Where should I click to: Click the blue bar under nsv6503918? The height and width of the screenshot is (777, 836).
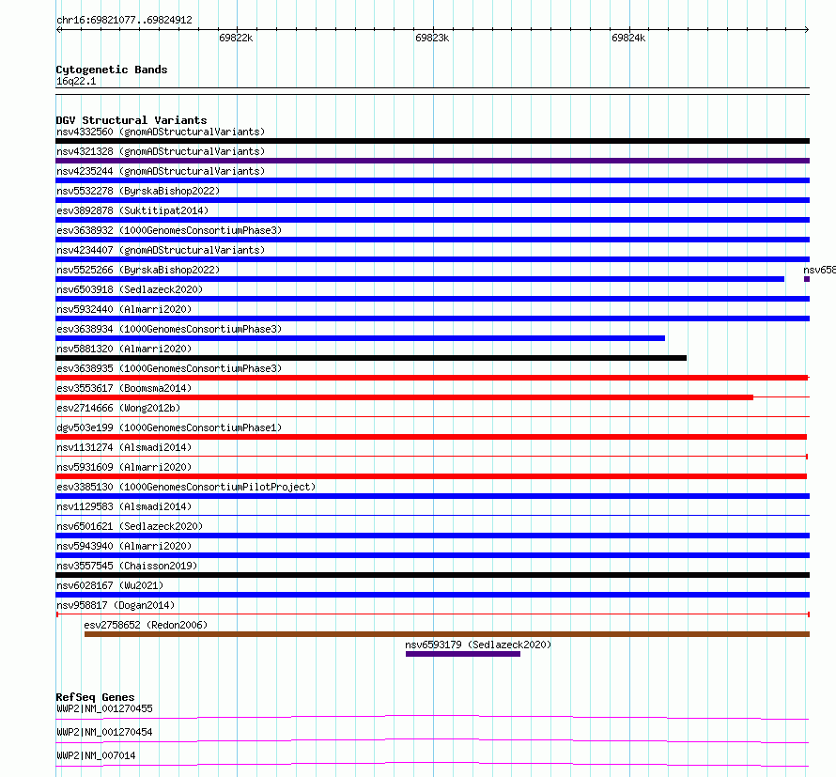pyautogui.click(x=432, y=299)
